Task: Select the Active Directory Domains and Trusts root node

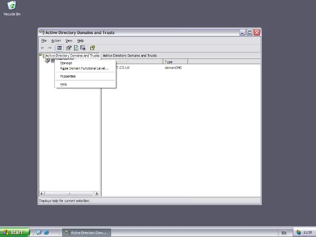Action: [72, 56]
